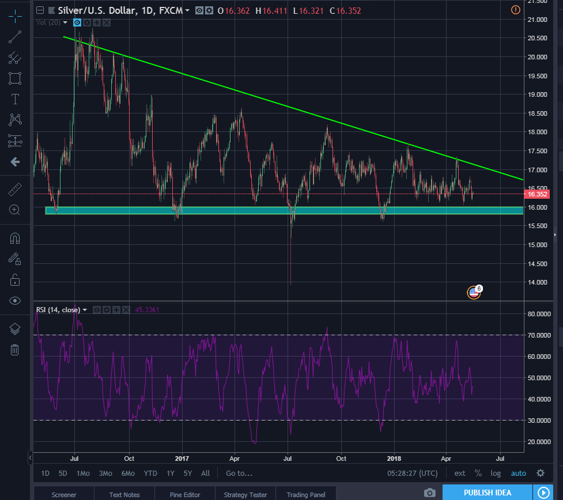The height and width of the screenshot is (500, 563).
Task: Open RSI indicator settings gear
Action: coord(107,310)
